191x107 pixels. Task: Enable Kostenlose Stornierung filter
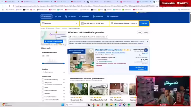tap(43, 80)
